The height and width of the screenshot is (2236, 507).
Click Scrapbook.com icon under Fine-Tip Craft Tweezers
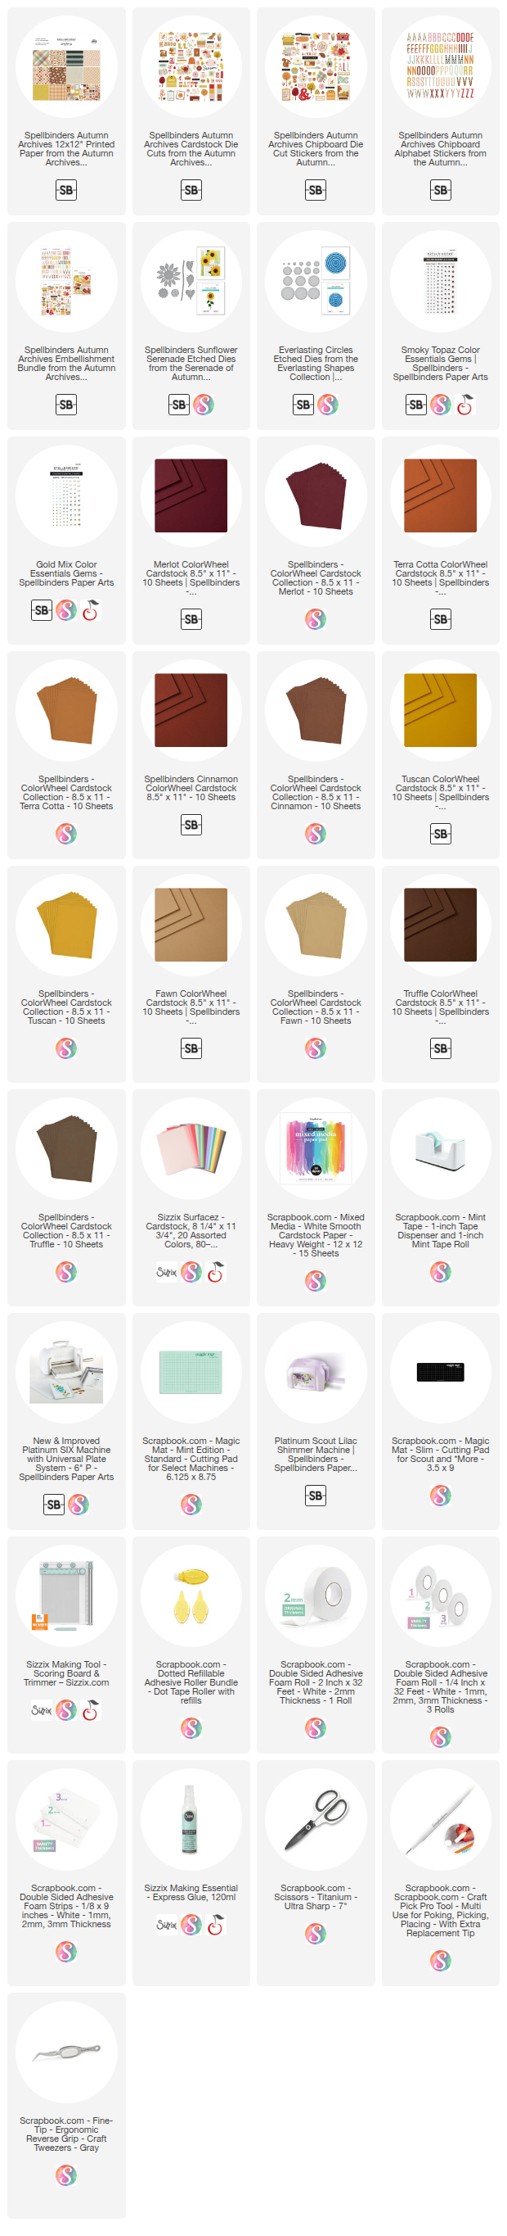point(66,2175)
